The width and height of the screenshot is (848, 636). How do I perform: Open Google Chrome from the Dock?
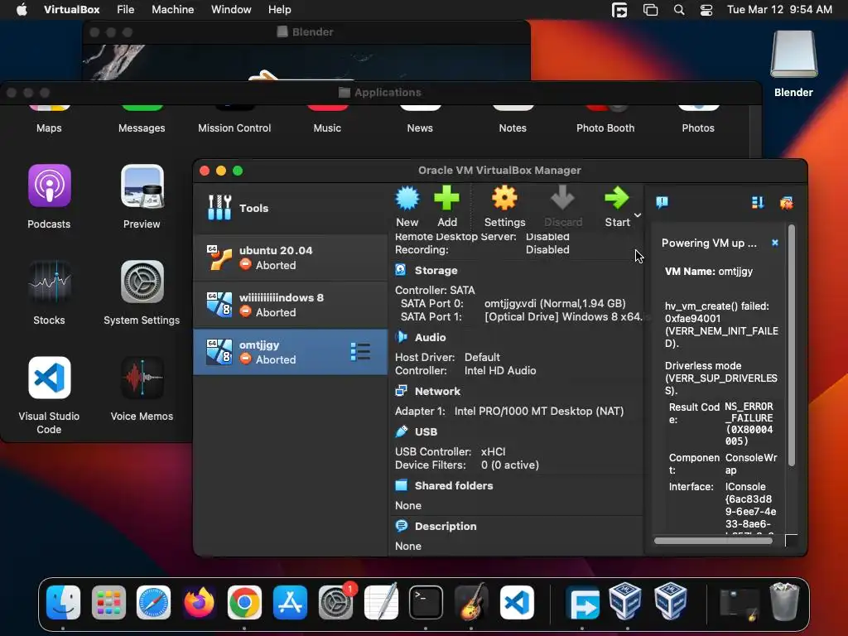click(244, 603)
